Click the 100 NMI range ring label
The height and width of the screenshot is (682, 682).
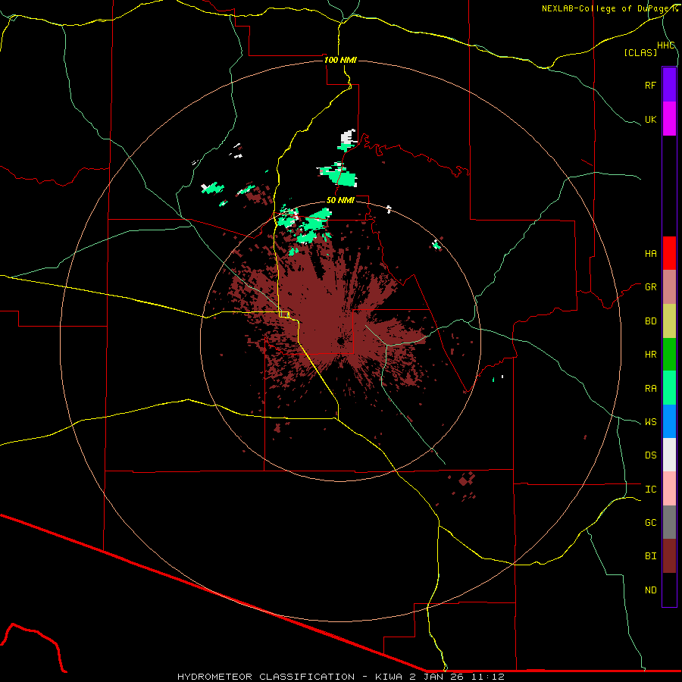pyautogui.click(x=340, y=60)
